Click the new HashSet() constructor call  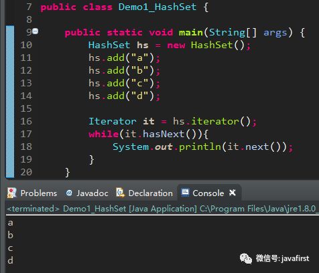pos(206,45)
